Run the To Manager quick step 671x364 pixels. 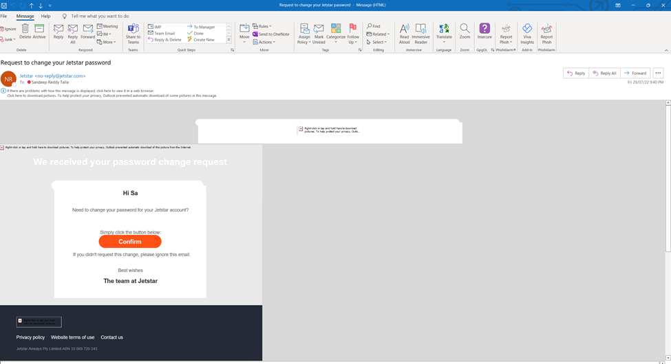pos(201,27)
